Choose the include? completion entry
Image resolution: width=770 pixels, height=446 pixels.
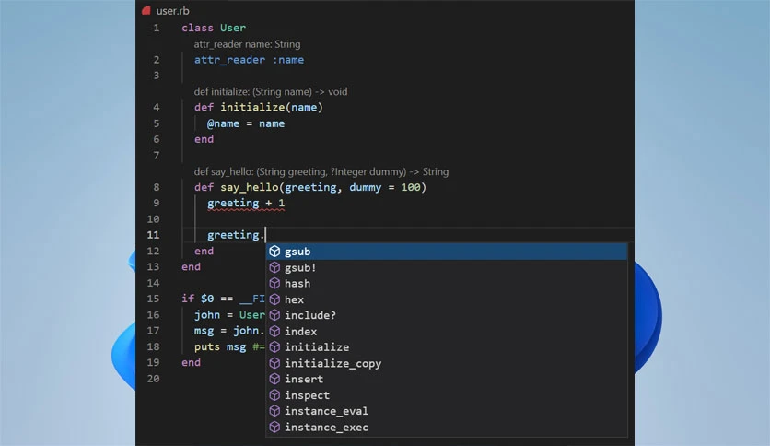(x=447, y=315)
